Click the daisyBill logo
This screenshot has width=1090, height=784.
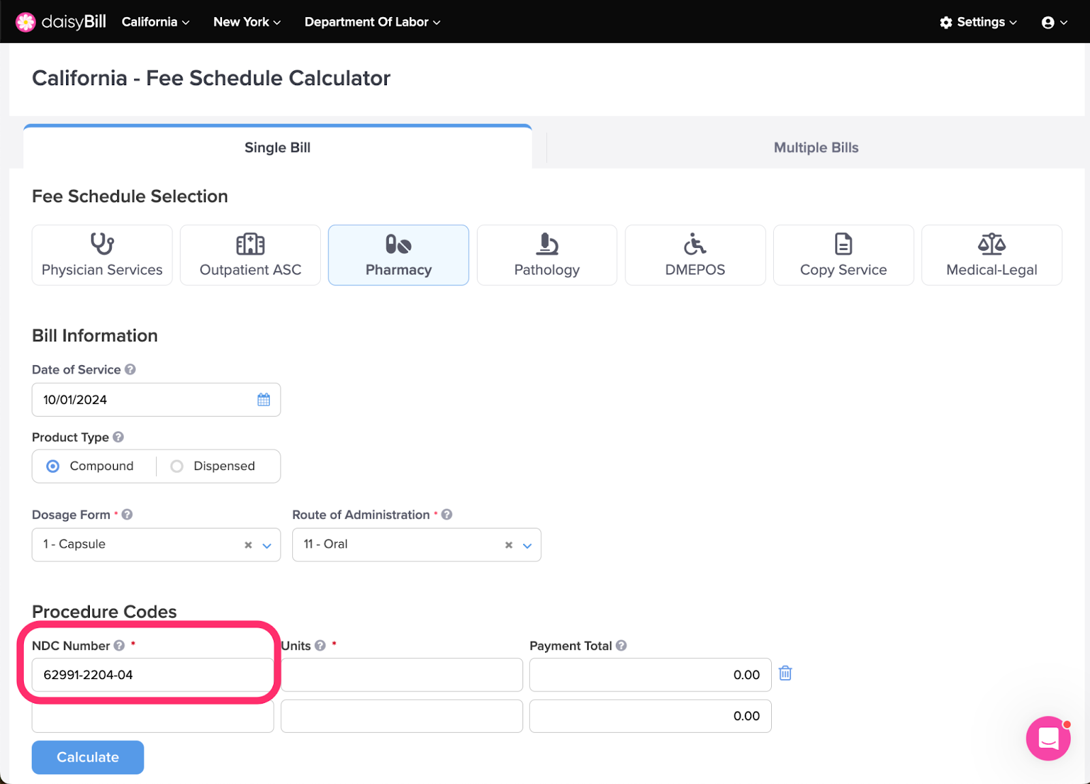pos(61,22)
